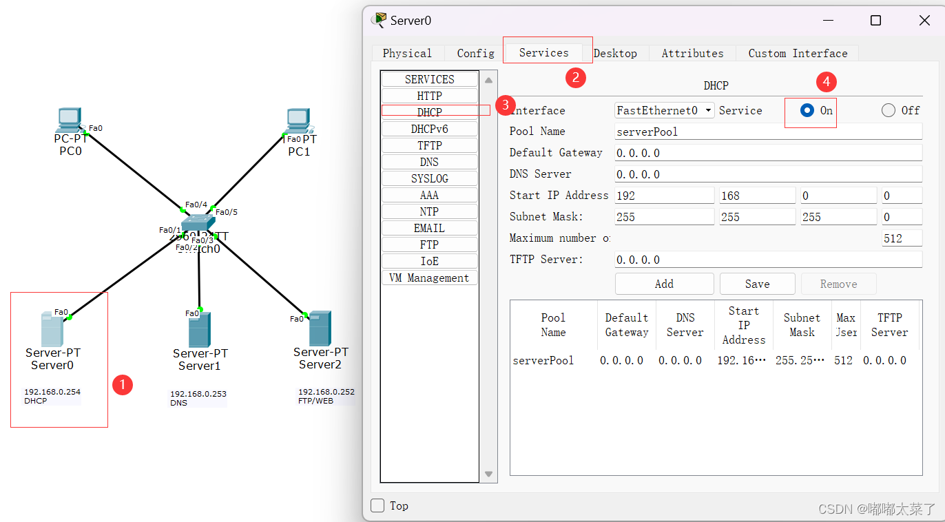This screenshot has height=522, width=945.
Task: Open the VM Management service
Action: click(430, 278)
